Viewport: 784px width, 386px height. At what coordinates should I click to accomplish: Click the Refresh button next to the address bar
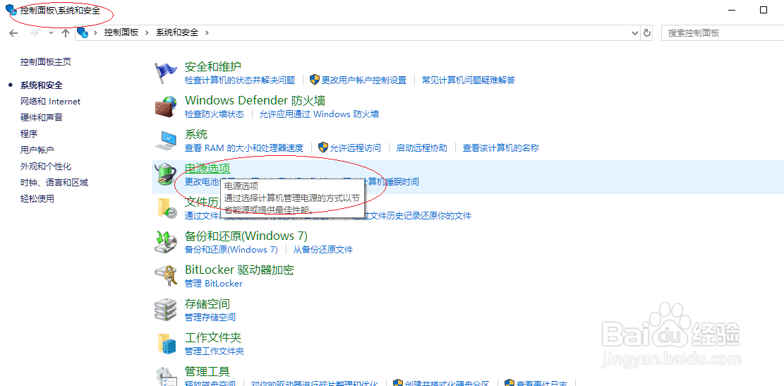tap(647, 32)
